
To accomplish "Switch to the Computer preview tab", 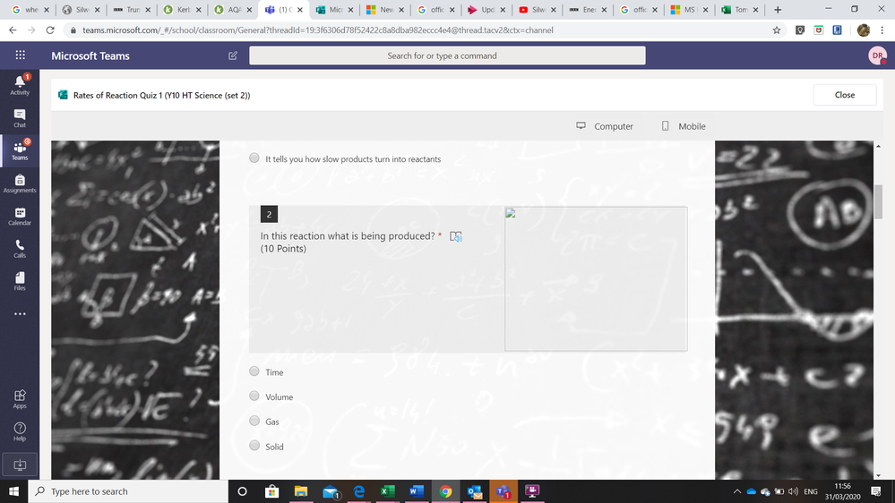I will pos(605,126).
